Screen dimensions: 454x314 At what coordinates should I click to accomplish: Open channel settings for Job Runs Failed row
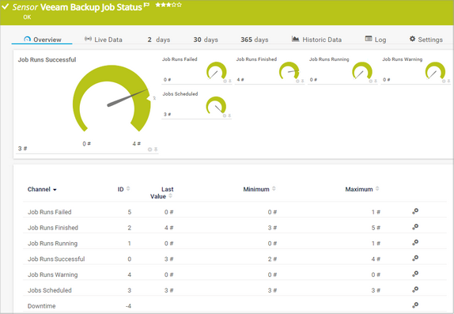(415, 211)
